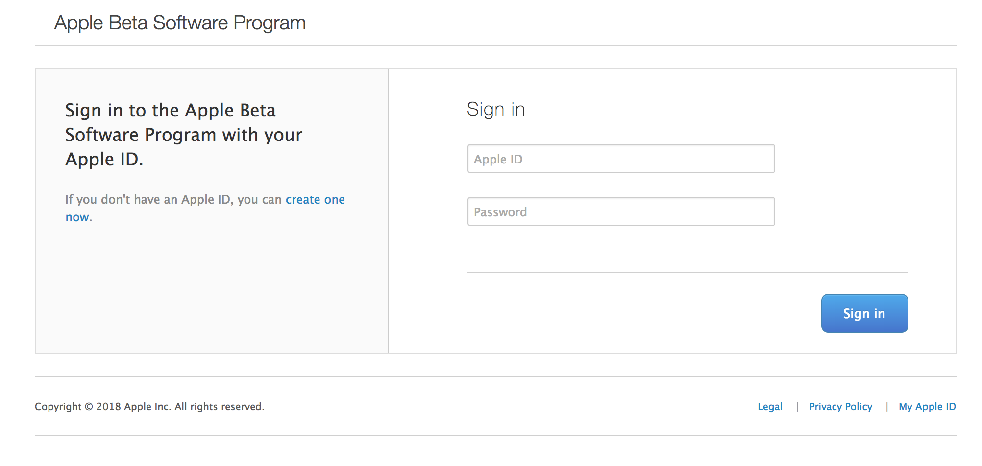The width and height of the screenshot is (982, 466).
Task: Click the Apple Beta Software Program header title
Action: pyautogui.click(x=180, y=23)
